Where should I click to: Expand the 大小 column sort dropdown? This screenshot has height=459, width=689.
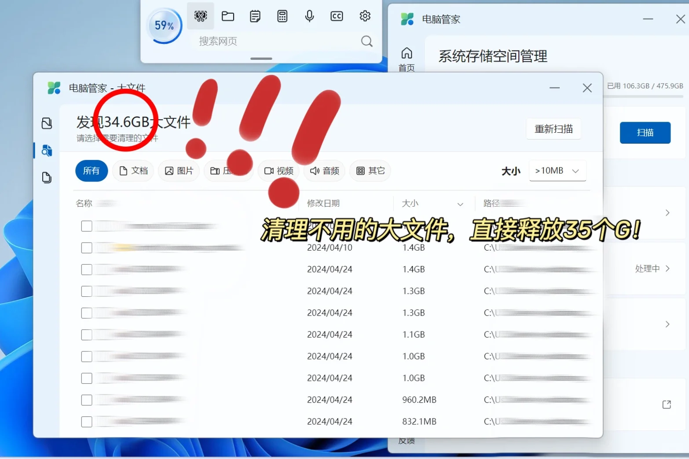point(460,204)
